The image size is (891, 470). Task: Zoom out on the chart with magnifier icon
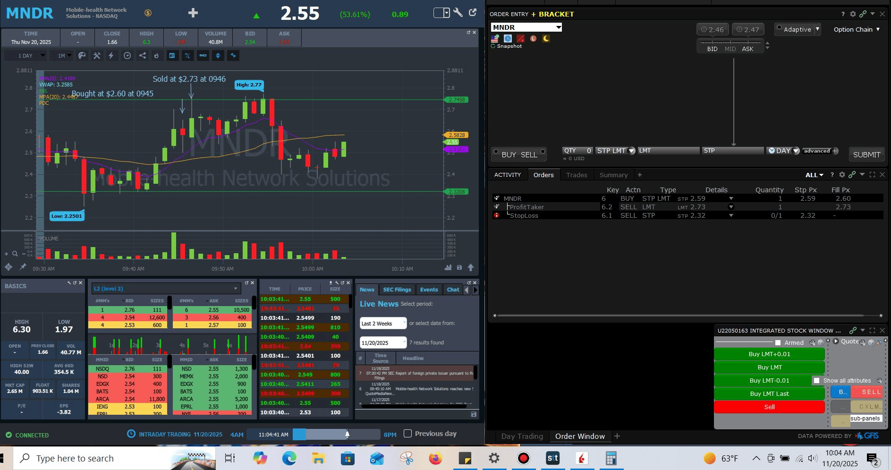(24, 254)
